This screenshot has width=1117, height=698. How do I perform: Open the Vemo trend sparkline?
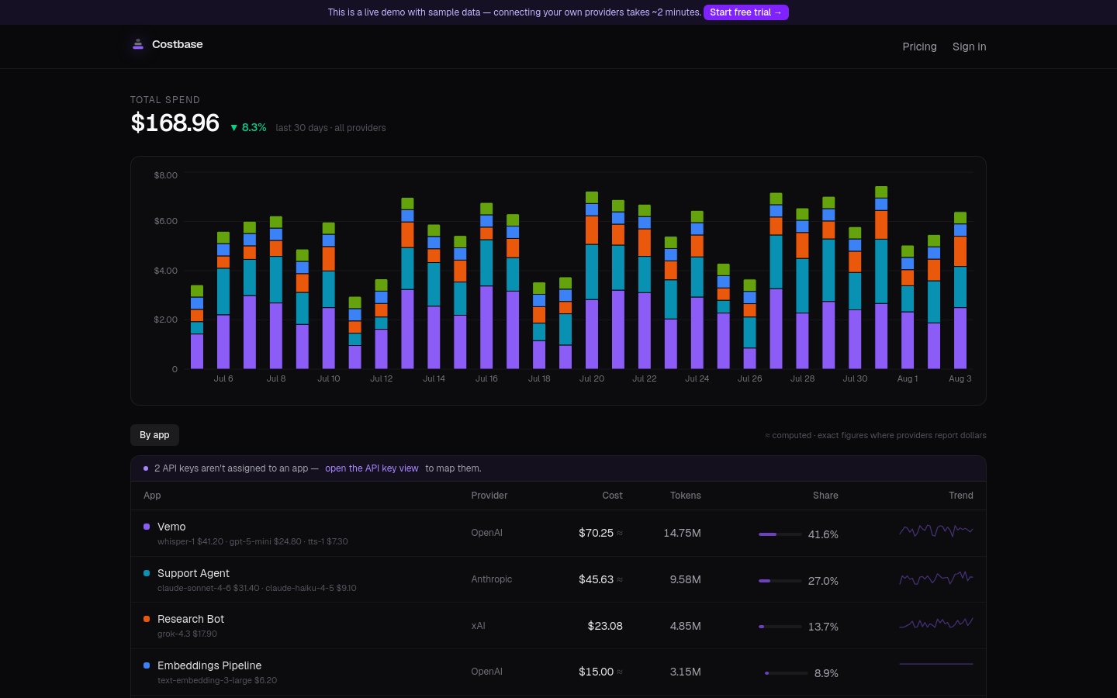point(936,531)
